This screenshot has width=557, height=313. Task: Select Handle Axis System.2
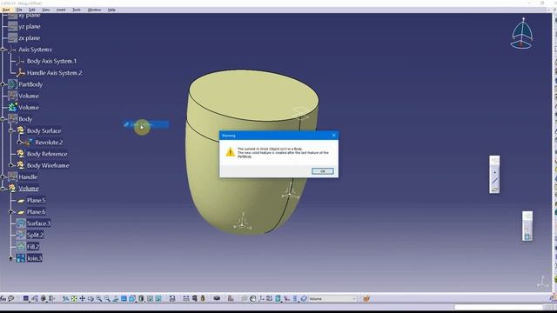[54, 73]
